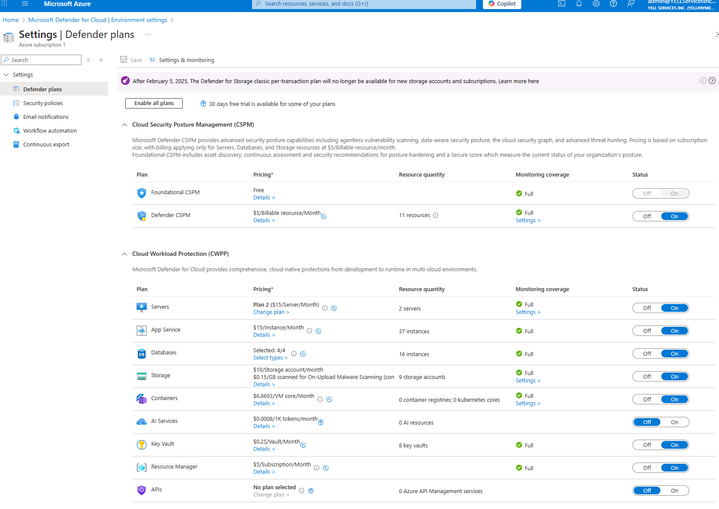Image resolution: width=719 pixels, height=509 pixels.
Task: Click the Defender CSPM plan icon
Action: pos(141,216)
